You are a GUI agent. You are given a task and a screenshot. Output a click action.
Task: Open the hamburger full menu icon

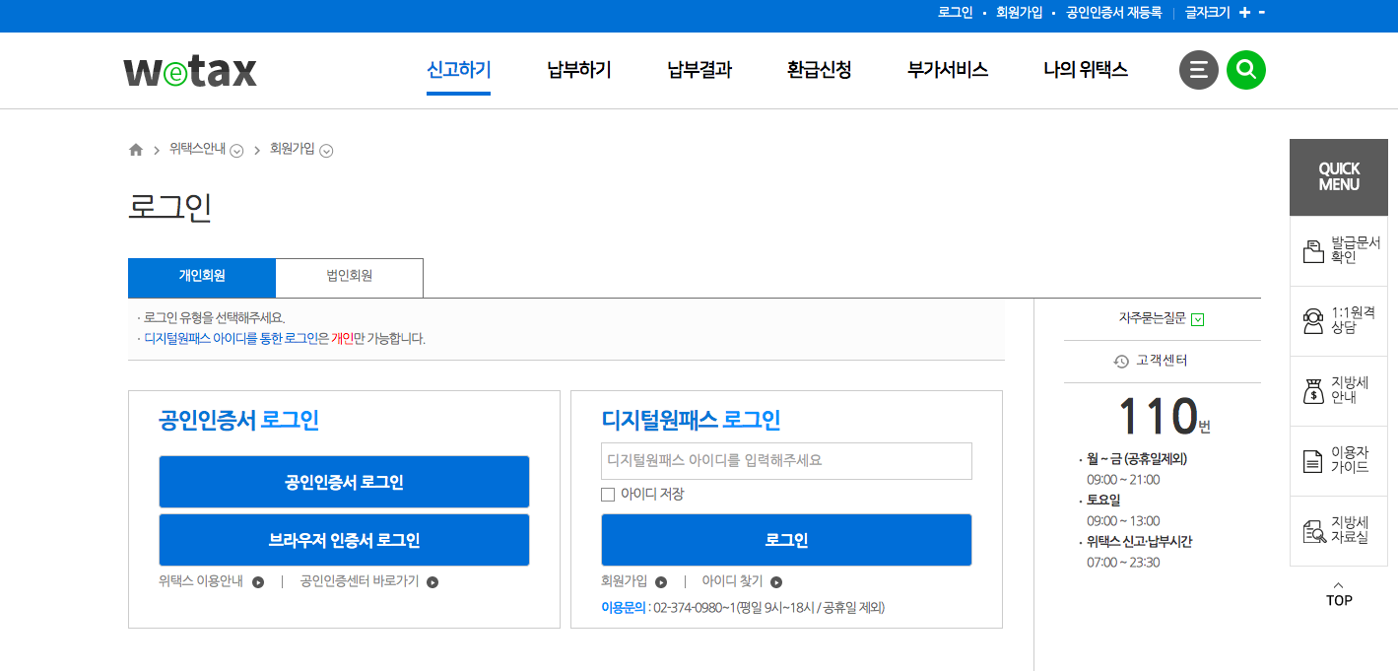coord(1199,70)
